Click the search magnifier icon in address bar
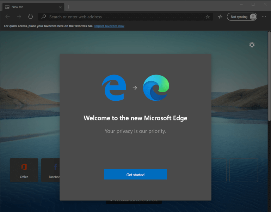 tap(44, 17)
